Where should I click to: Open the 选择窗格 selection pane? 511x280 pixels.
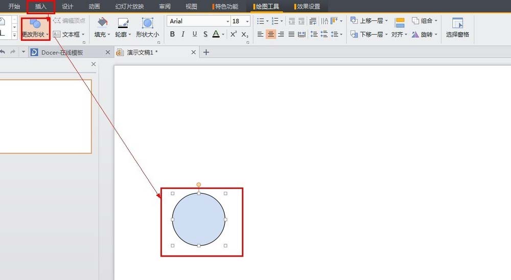pos(457,28)
